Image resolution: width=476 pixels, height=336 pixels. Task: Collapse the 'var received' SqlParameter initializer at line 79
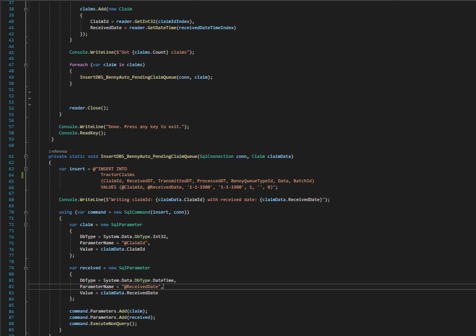[x=26, y=268]
